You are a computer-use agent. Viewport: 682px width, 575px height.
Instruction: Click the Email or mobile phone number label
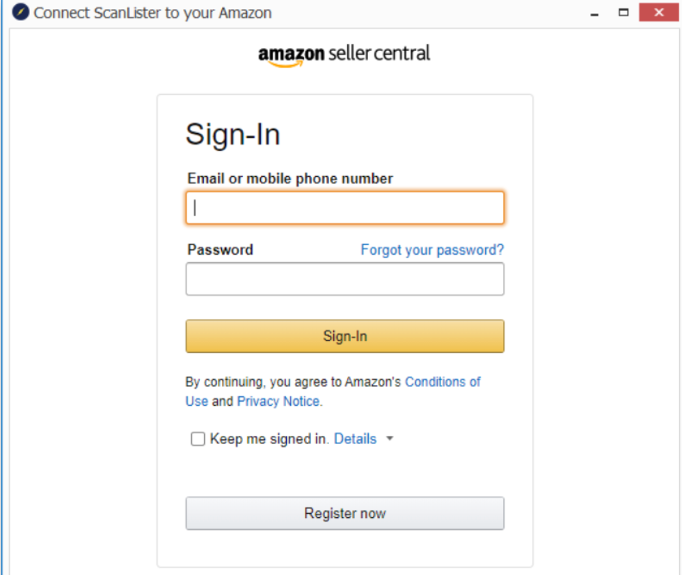coord(290,179)
